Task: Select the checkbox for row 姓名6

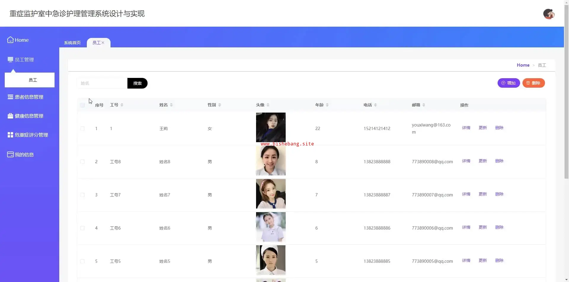Action: click(82, 228)
